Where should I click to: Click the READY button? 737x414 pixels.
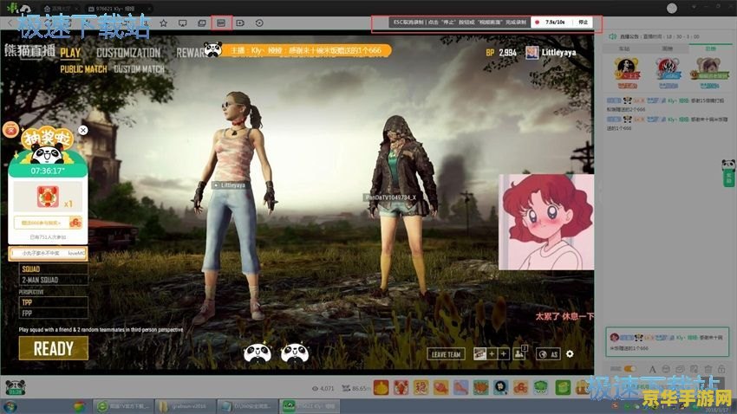click(54, 349)
